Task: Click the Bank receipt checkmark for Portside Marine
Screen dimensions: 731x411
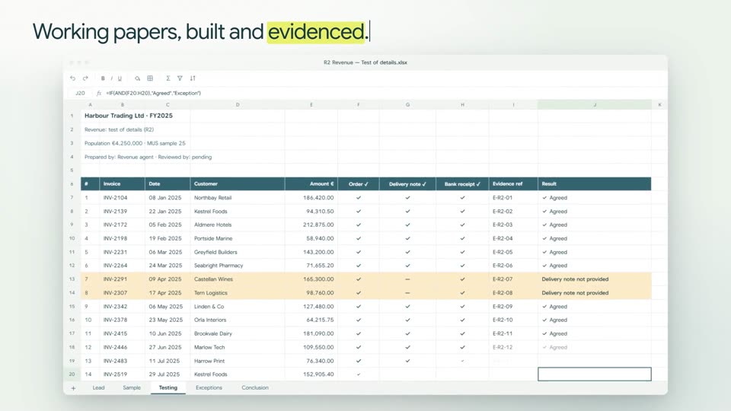Action: pyautogui.click(x=462, y=238)
